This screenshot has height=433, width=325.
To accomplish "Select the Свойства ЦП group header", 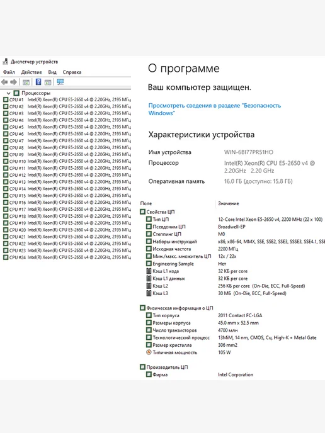I will pyautogui.click(x=157, y=212).
